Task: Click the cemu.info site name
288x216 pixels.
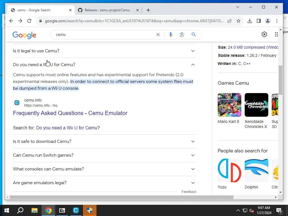Action: (33, 100)
